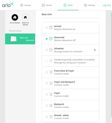Select Armed - silent radio button
The height and width of the screenshot is (123, 112).
click(47, 117)
